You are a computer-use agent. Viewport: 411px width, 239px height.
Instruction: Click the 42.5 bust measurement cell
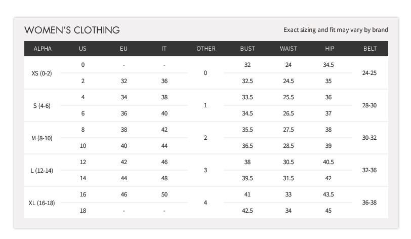click(248, 211)
